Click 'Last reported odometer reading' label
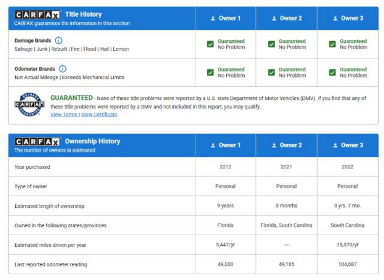 pyautogui.click(x=51, y=265)
